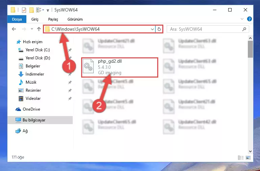Open Videolar in the sidebar
Viewport: 260px width, 171px height.
33,98
